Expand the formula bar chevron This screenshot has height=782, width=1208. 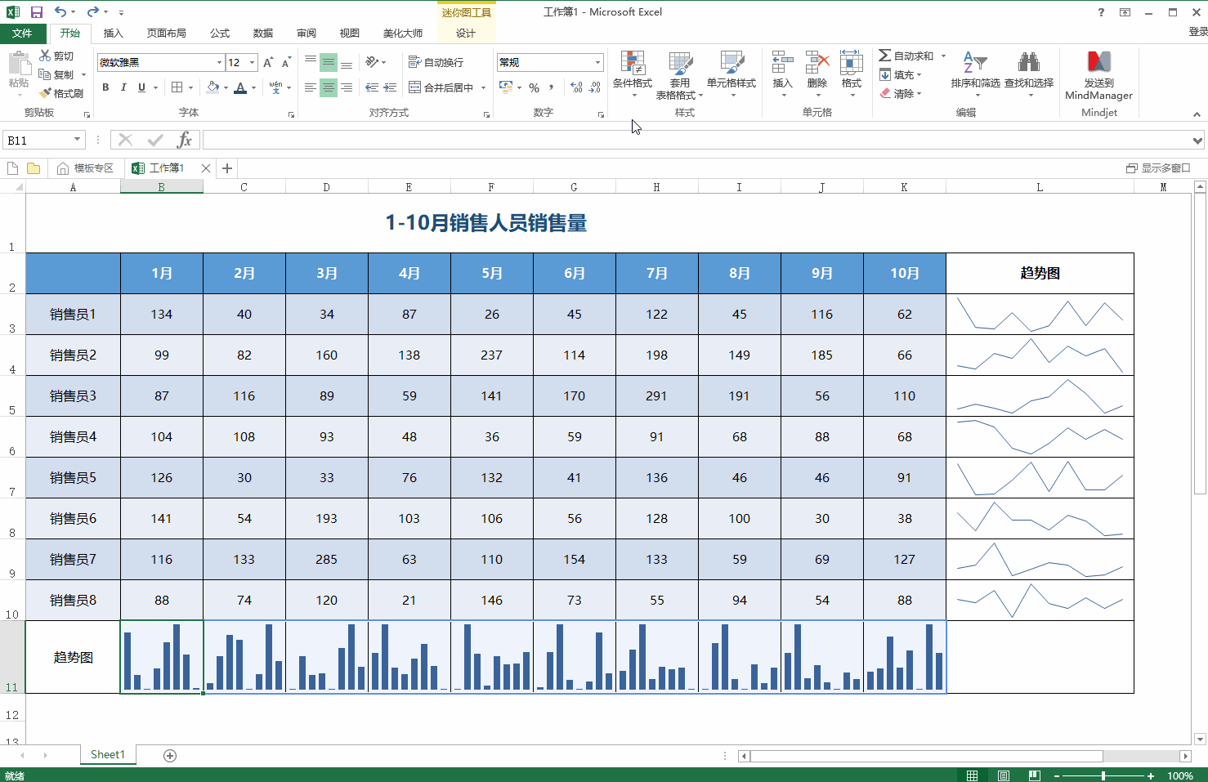(x=1197, y=141)
